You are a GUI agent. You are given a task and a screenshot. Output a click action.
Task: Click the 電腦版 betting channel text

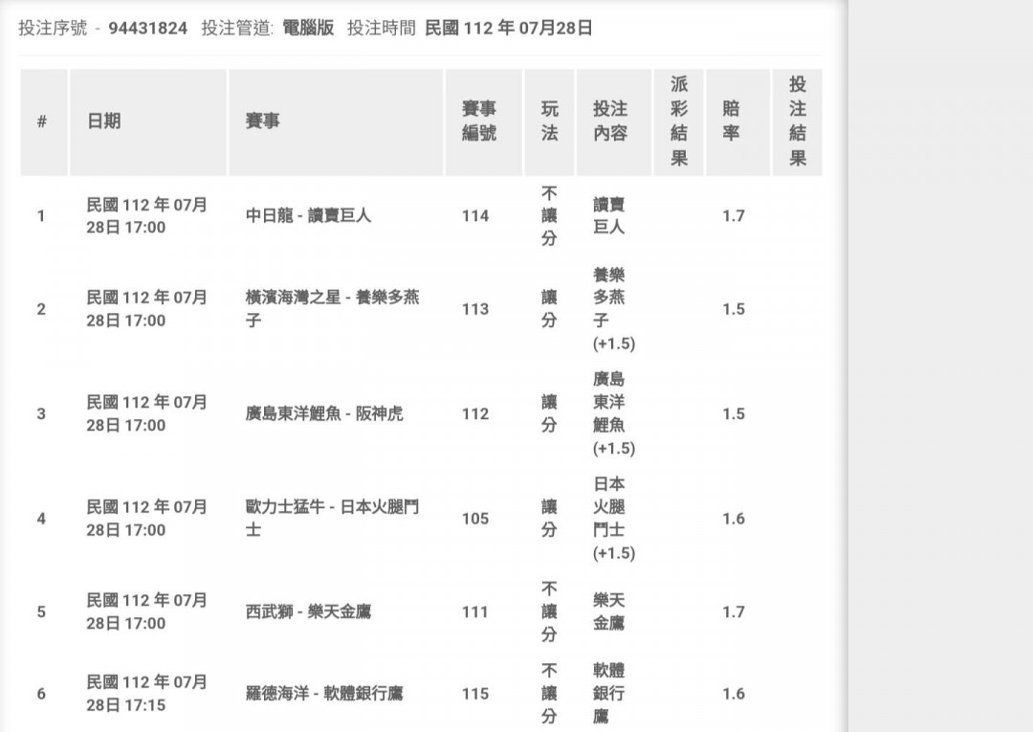pyautogui.click(x=308, y=29)
